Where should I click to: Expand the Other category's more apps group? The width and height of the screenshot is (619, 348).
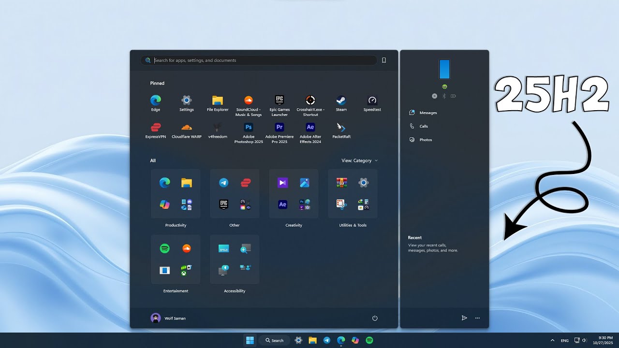pyautogui.click(x=246, y=204)
